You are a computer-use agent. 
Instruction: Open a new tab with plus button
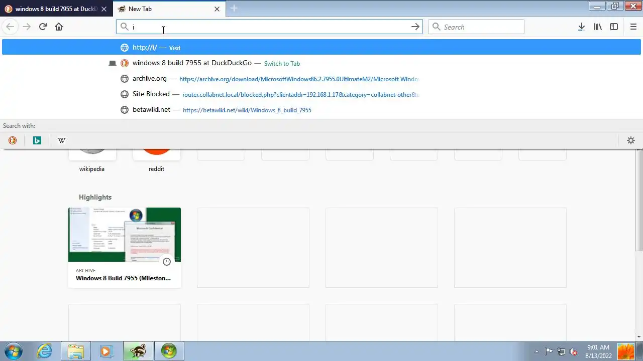point(234,9)
